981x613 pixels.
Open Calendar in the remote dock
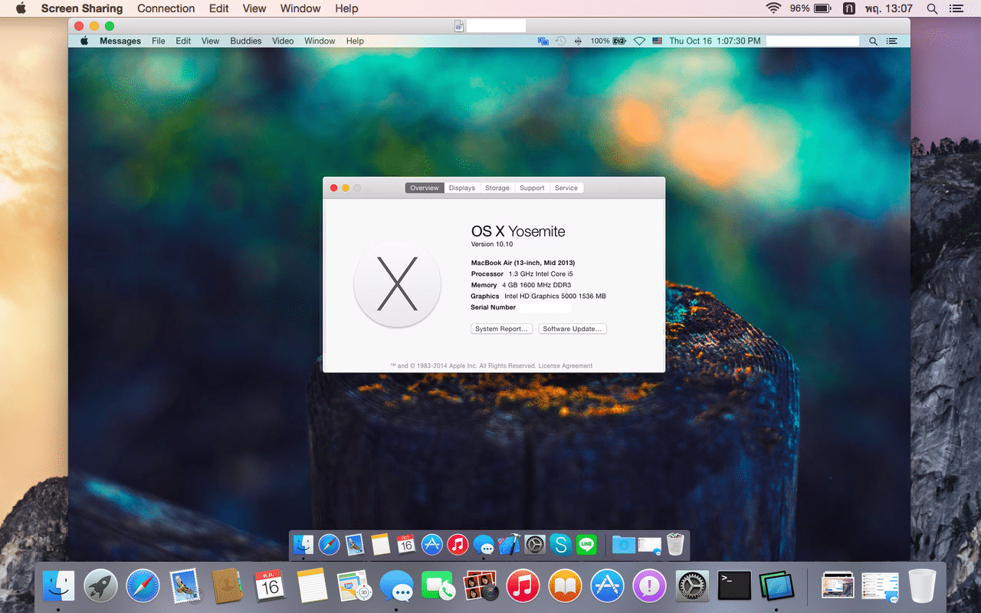(x=406, y=545)
